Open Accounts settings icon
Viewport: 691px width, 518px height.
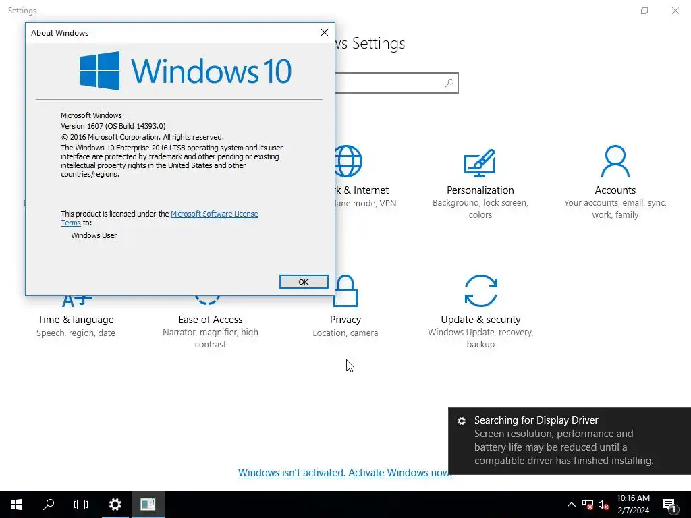615,161
